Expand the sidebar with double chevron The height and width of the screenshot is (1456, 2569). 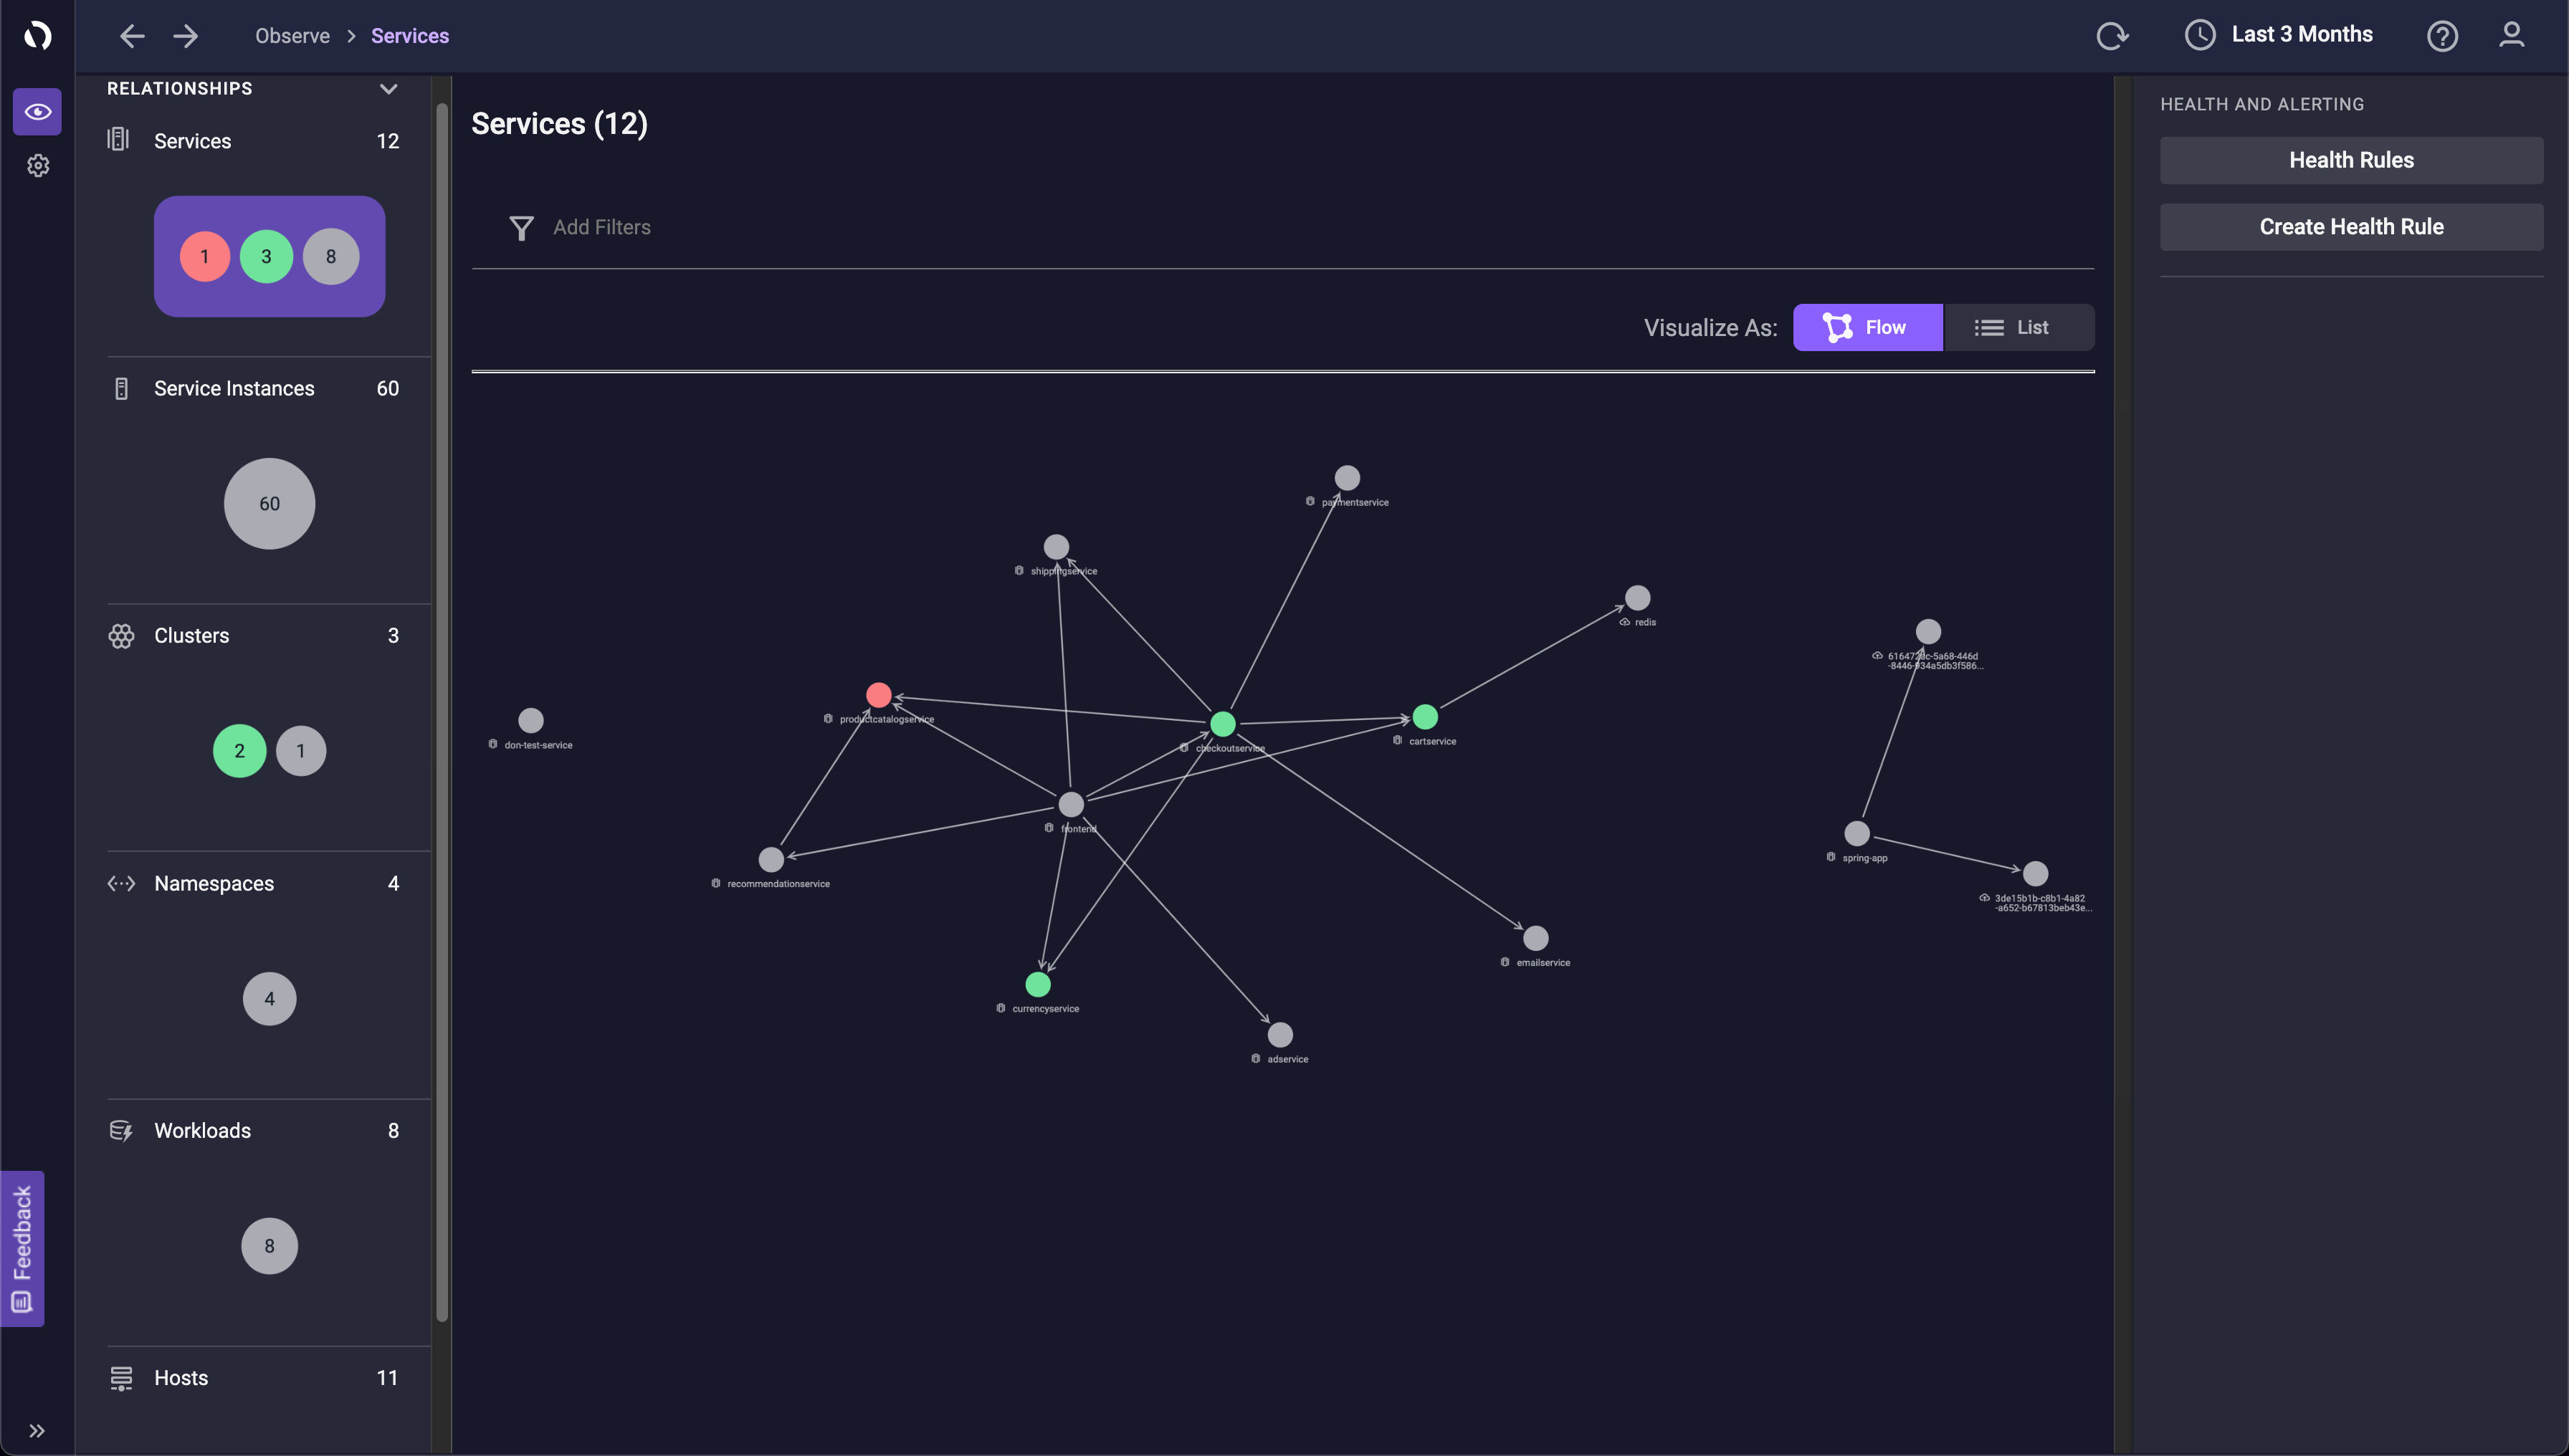tap(37, 1430)
